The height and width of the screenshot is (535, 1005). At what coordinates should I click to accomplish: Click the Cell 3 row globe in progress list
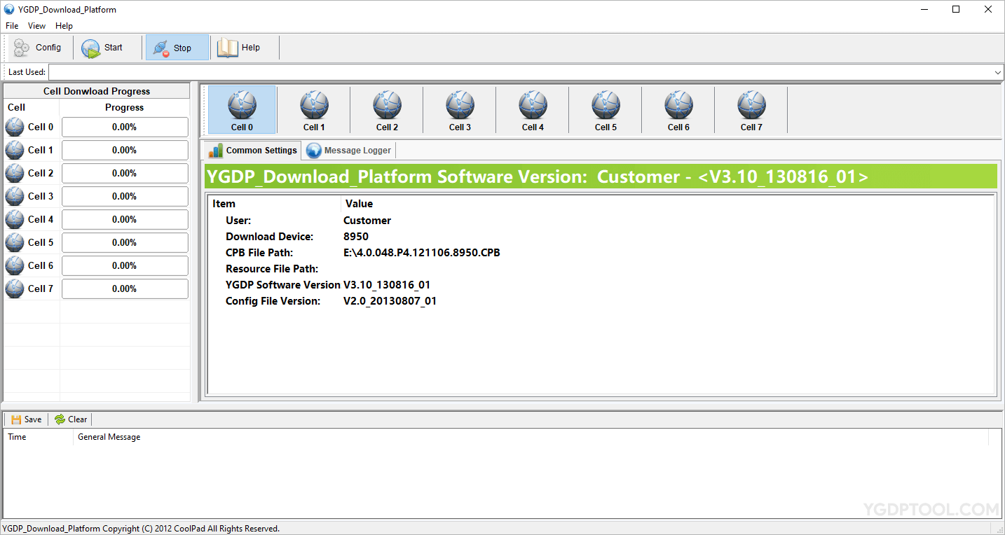pos(15,196)
